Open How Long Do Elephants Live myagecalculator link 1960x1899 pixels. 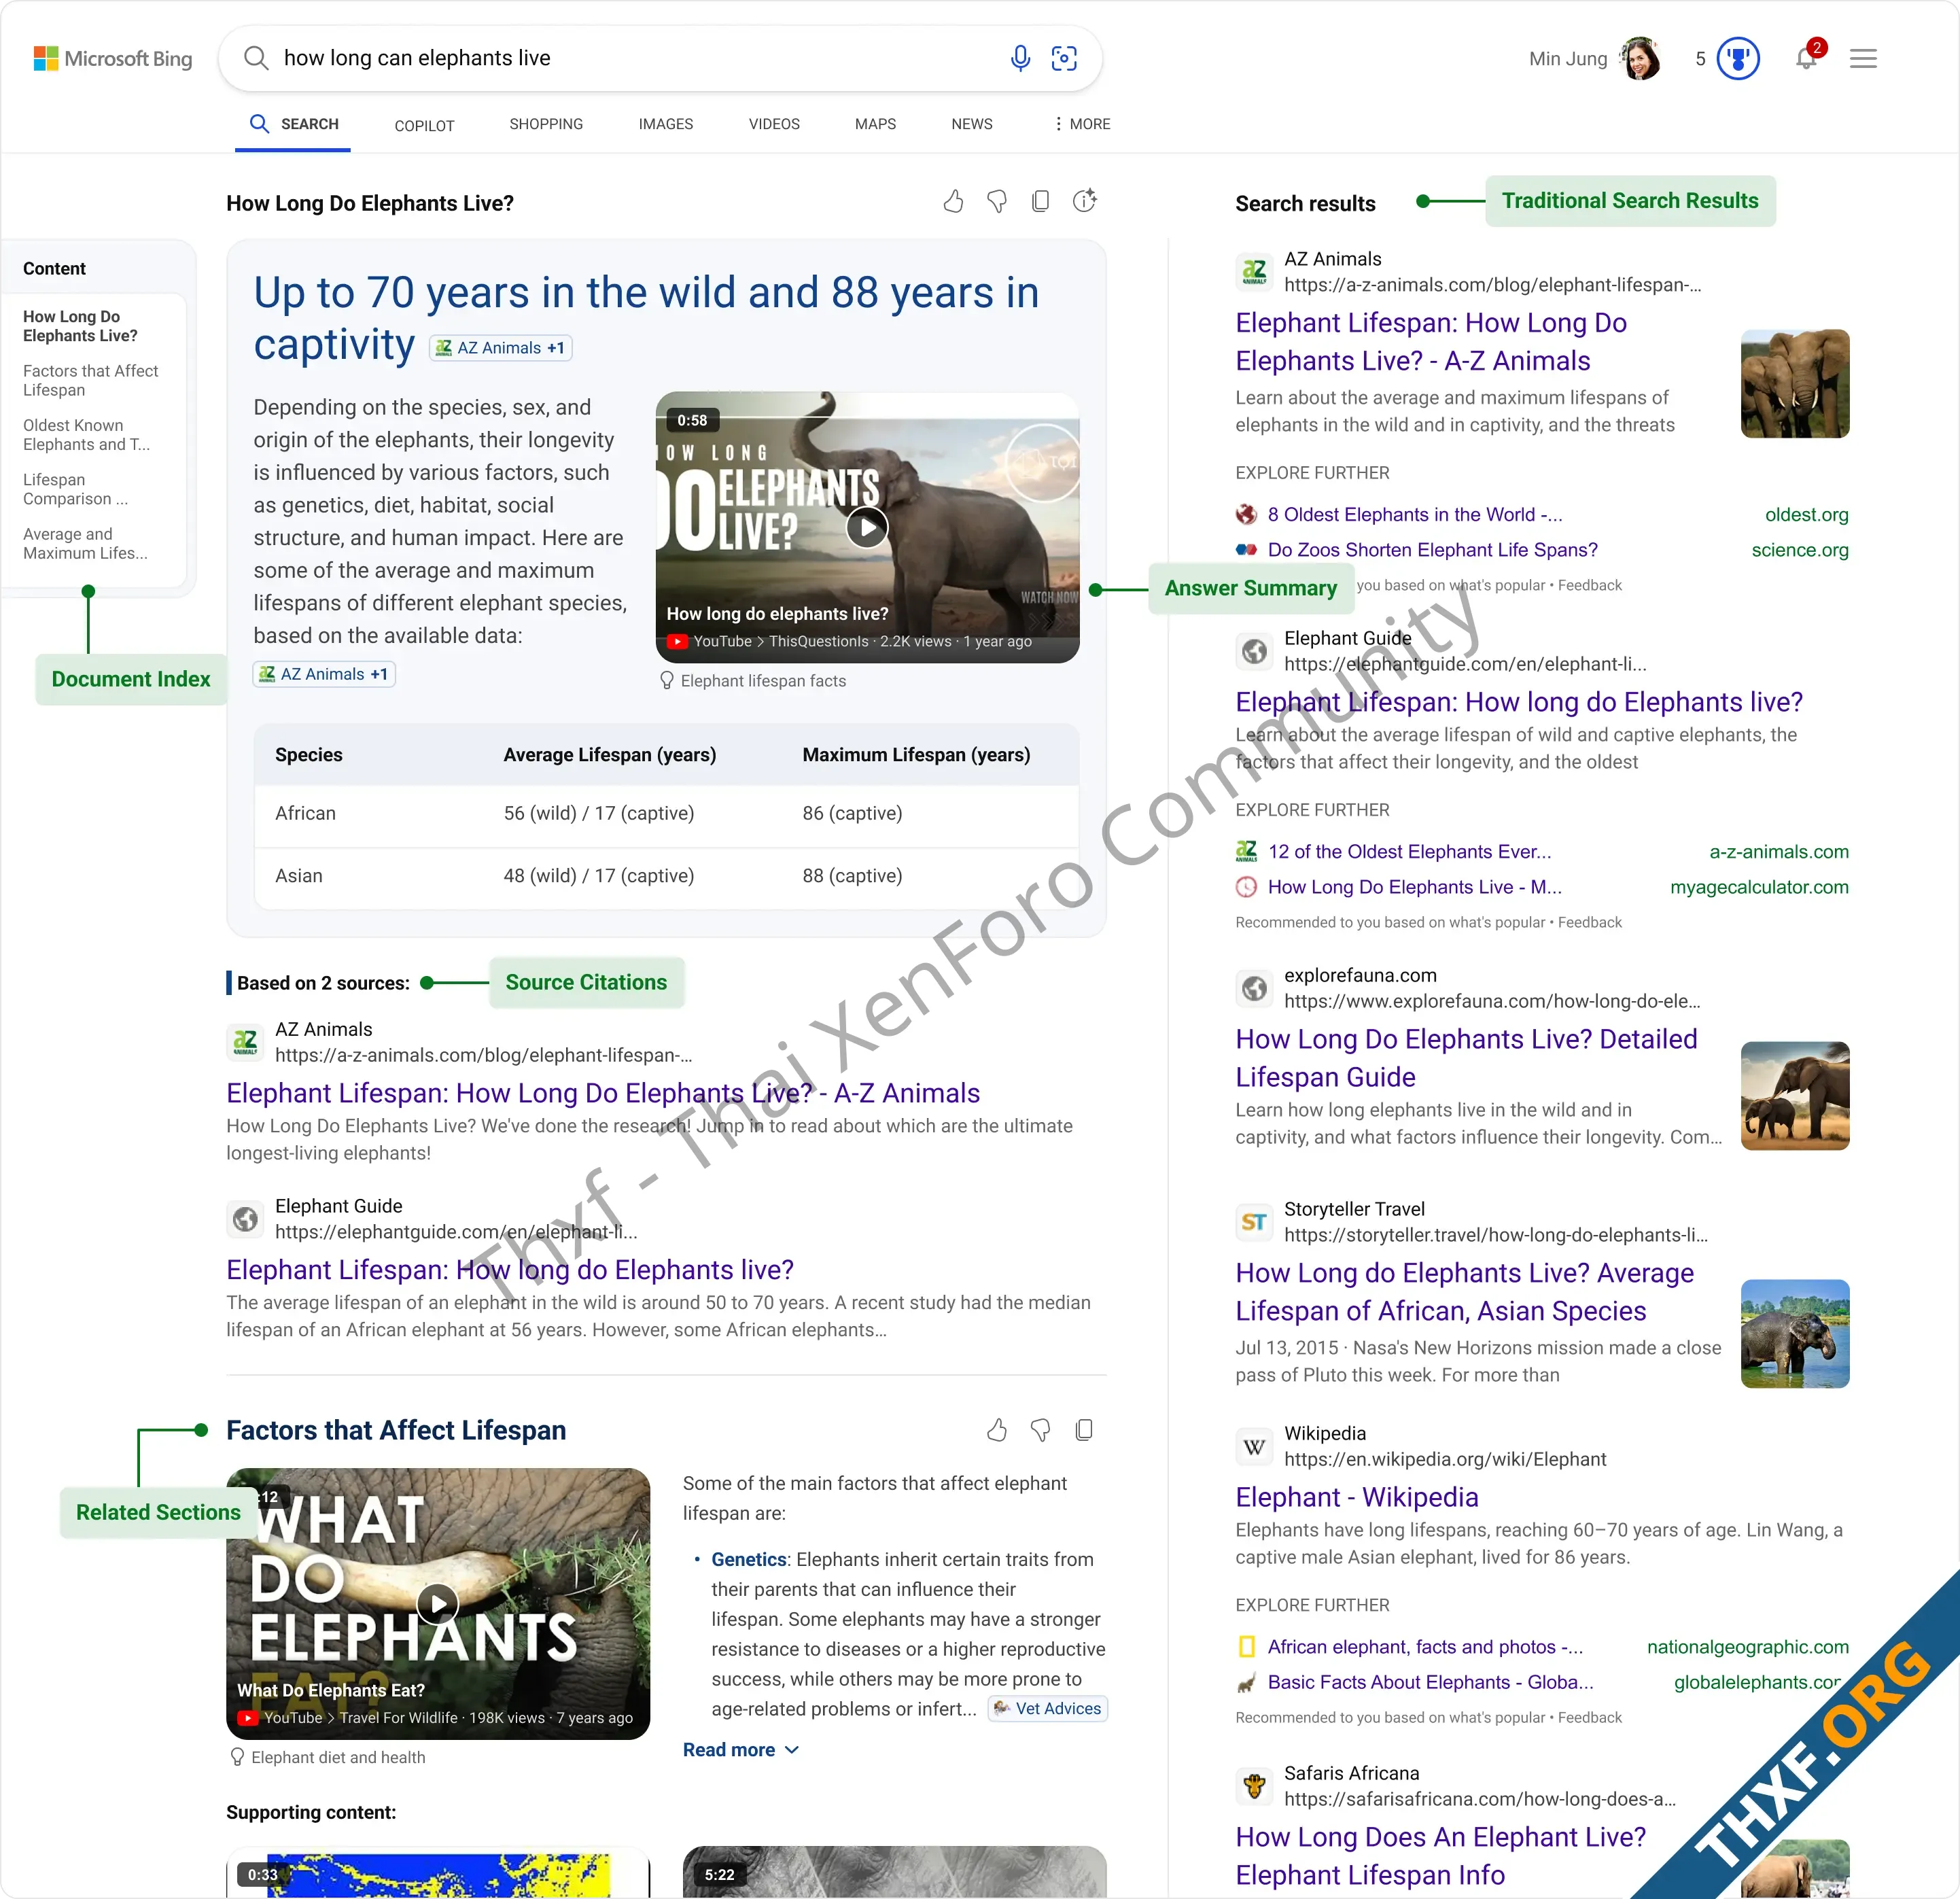pyautogui.click(x=1414, y=887)
